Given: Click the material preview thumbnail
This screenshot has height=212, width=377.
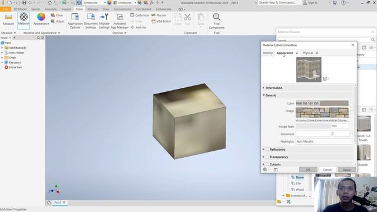Looking at the screenshot, I should pos(309,69).
